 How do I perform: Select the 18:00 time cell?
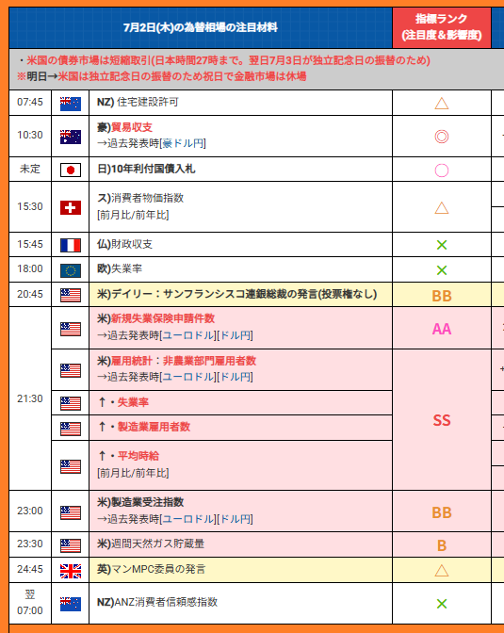point(30,268)
